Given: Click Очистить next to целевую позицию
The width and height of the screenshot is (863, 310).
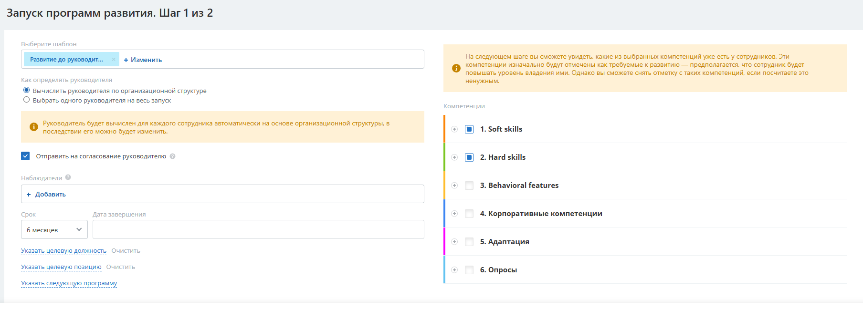Looking at the screenshot, I should pyautogui.click(x=121, y=267).
